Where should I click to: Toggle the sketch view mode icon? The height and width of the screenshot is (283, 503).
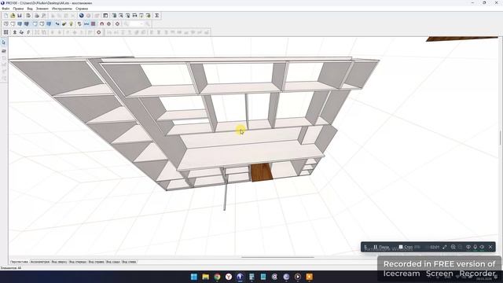coord(13,24)
